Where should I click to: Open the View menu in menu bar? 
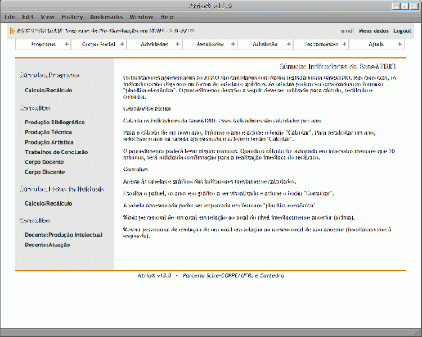(48, 17)
